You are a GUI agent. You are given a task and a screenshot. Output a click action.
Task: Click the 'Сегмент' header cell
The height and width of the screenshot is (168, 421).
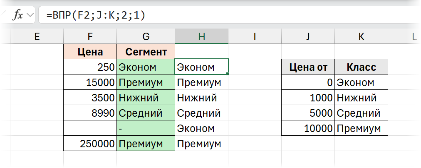tap(146, 52)
